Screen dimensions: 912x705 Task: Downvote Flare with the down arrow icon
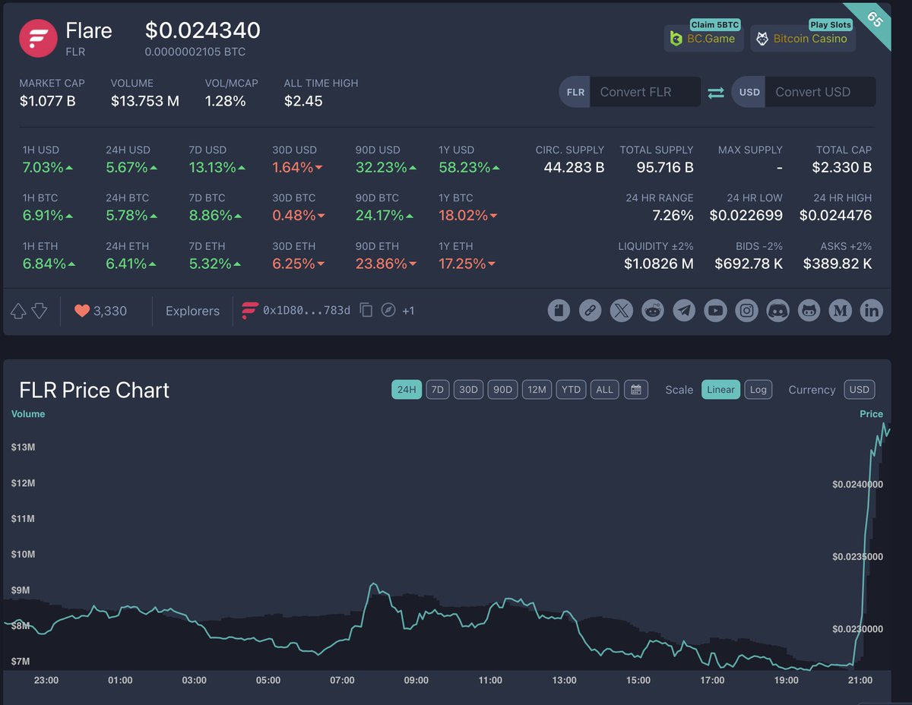point(40,311)
